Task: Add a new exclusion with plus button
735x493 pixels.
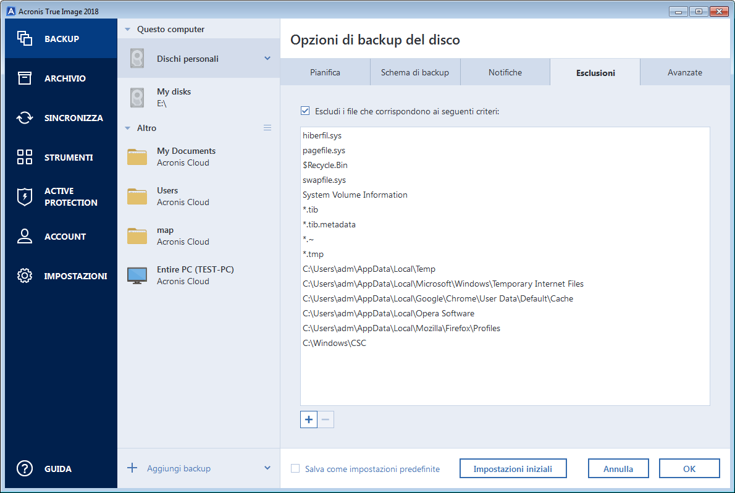Action: coord(308,419)
